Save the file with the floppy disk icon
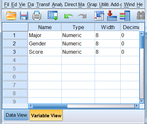Viewport: 147px width, 124px height. (x=24, y=16)
